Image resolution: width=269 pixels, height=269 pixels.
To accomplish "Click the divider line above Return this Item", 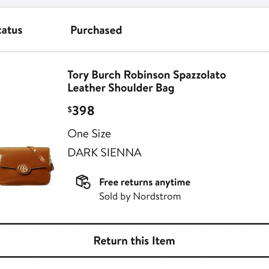I will click(134, 223).
